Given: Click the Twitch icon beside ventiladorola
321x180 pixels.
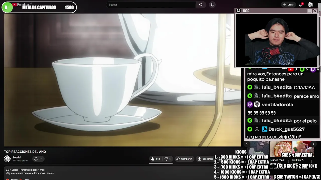Looking at the screenshot, I should 250,104.
